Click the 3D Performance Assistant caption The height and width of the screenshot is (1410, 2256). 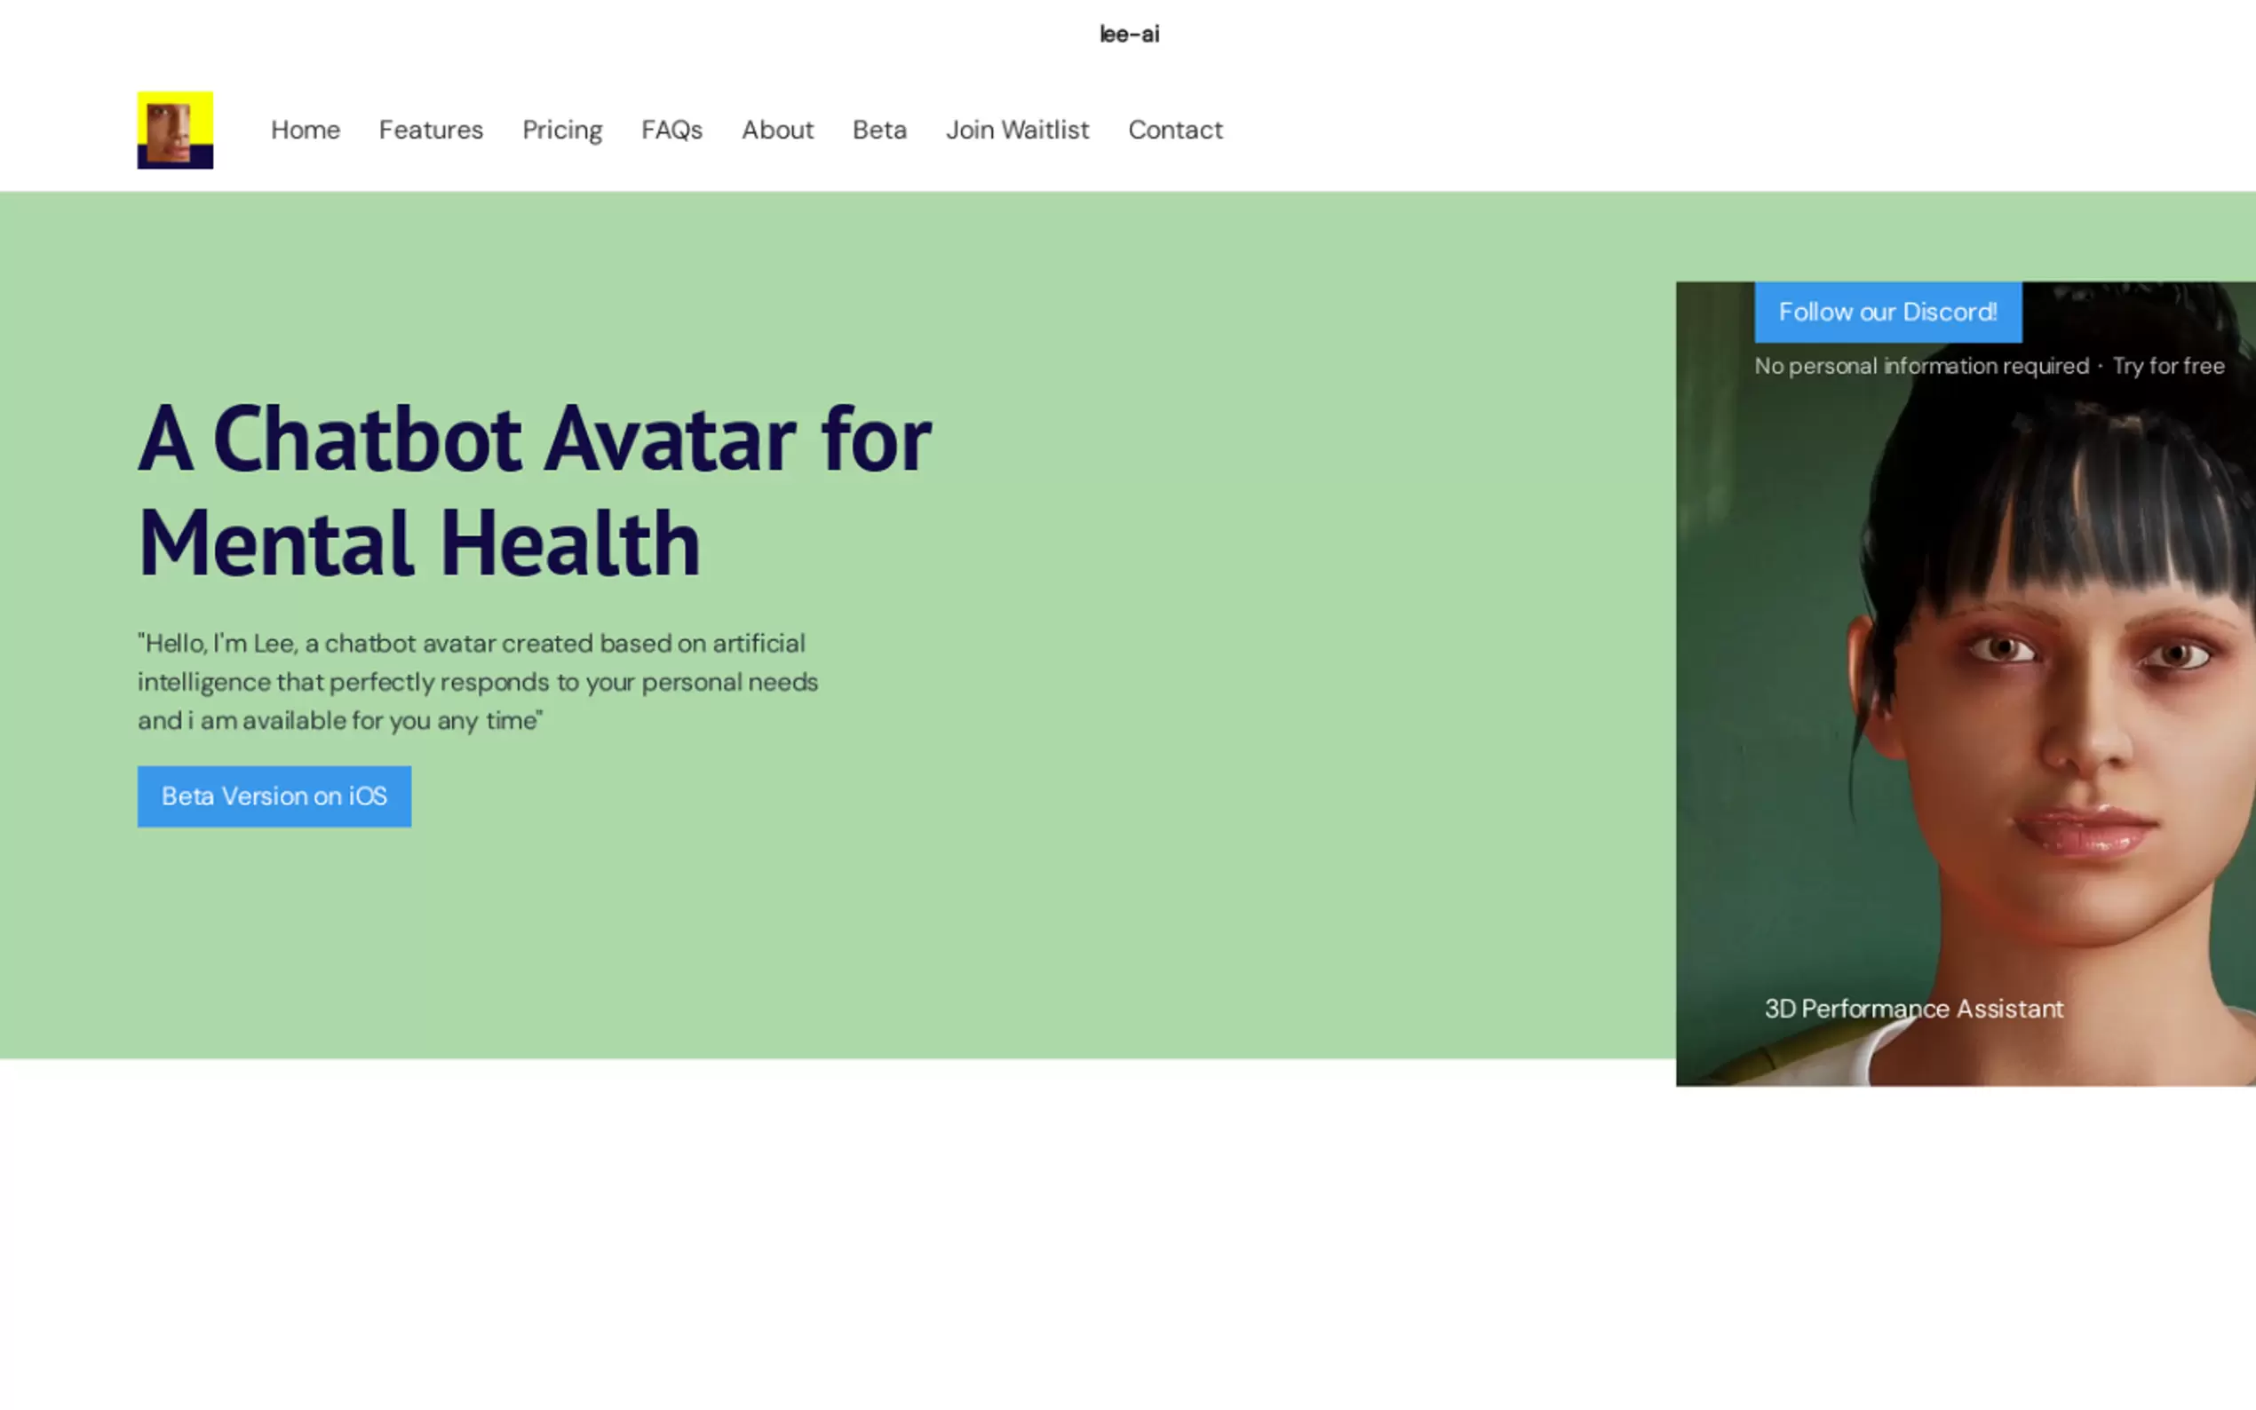[x=1913, y=1008]
